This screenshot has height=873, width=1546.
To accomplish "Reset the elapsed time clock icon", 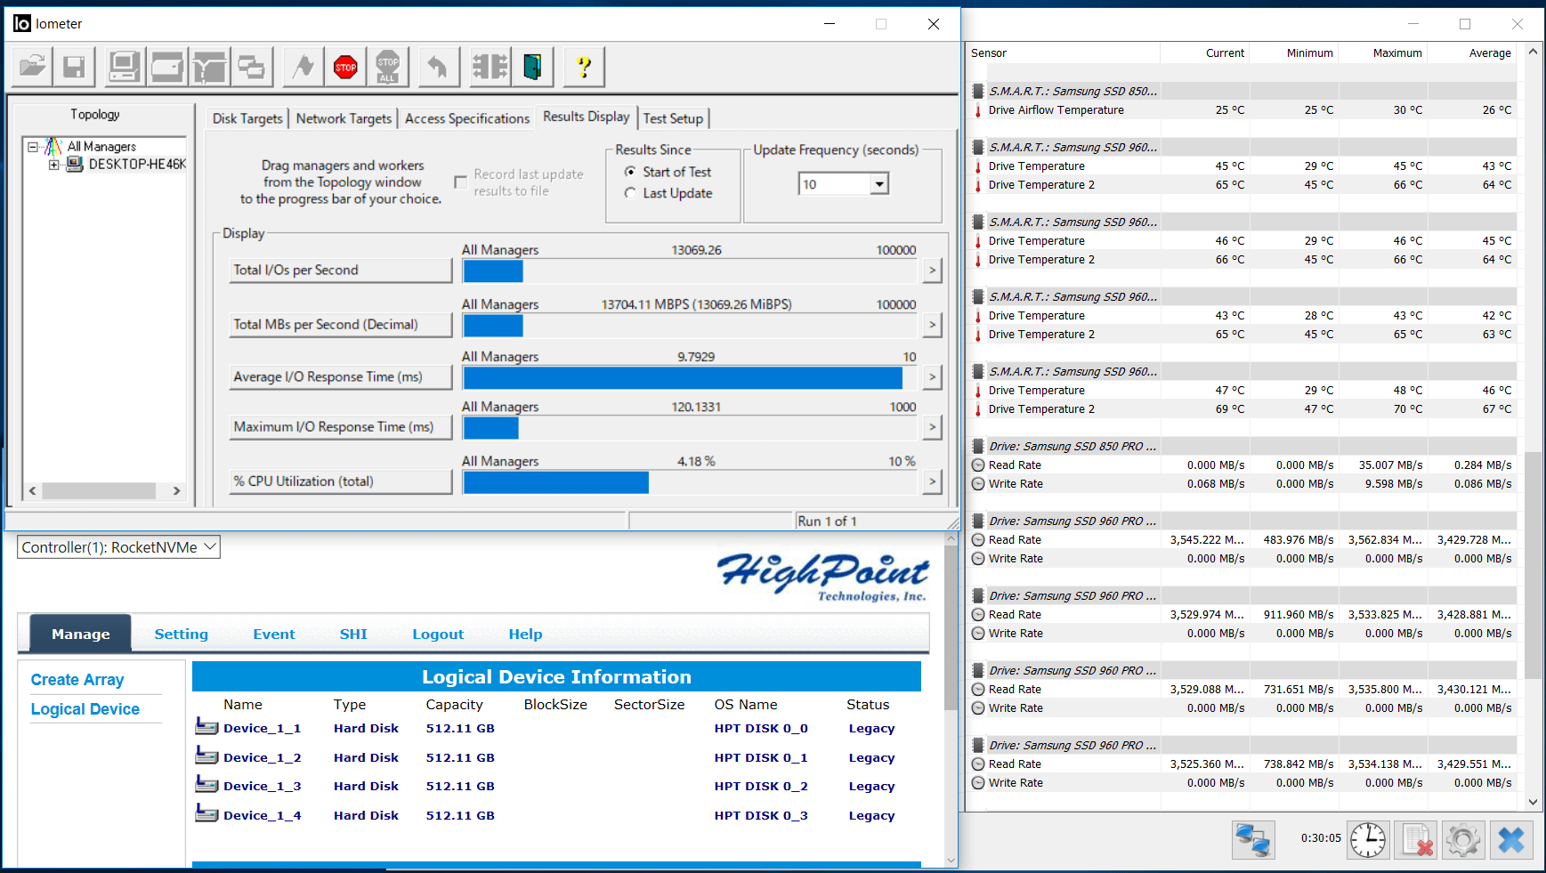I will pos(1368,839).
